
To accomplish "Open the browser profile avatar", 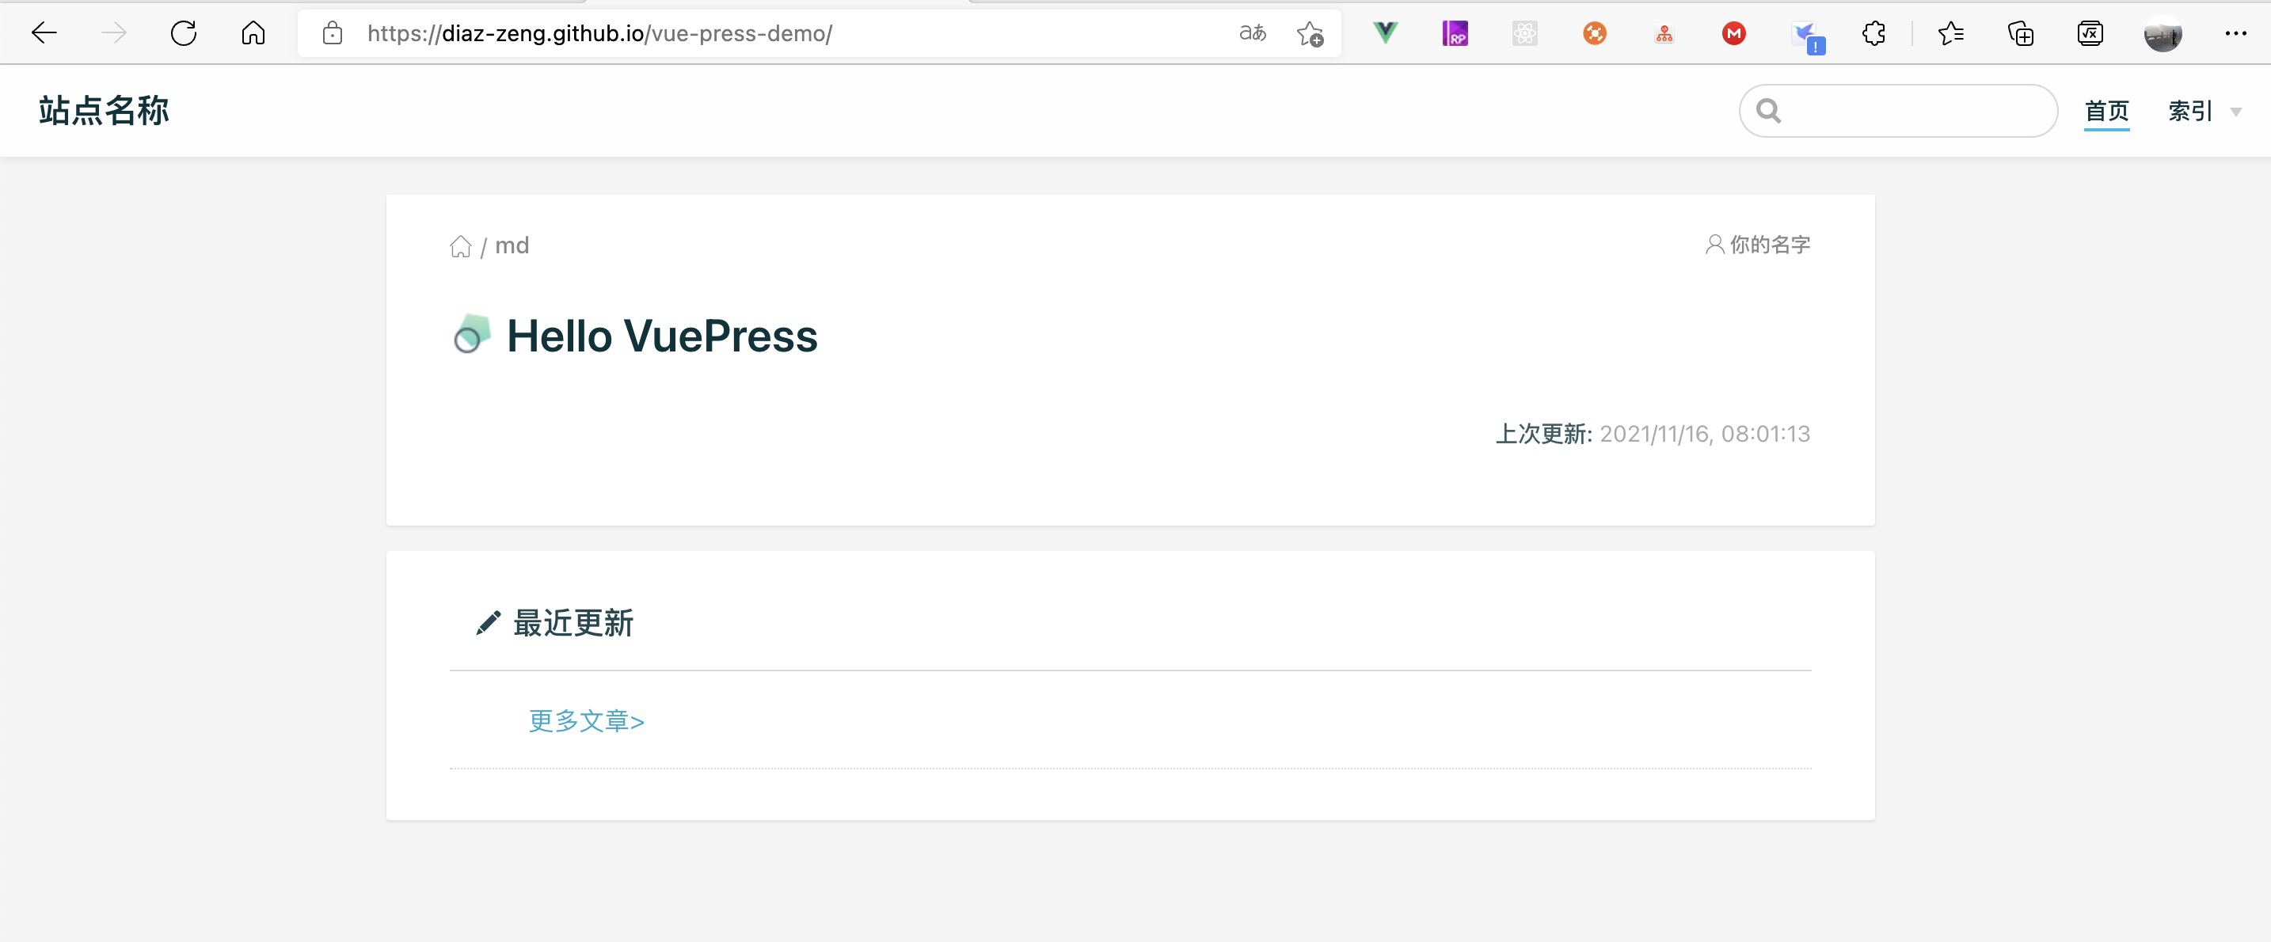I will [2163, 33].
